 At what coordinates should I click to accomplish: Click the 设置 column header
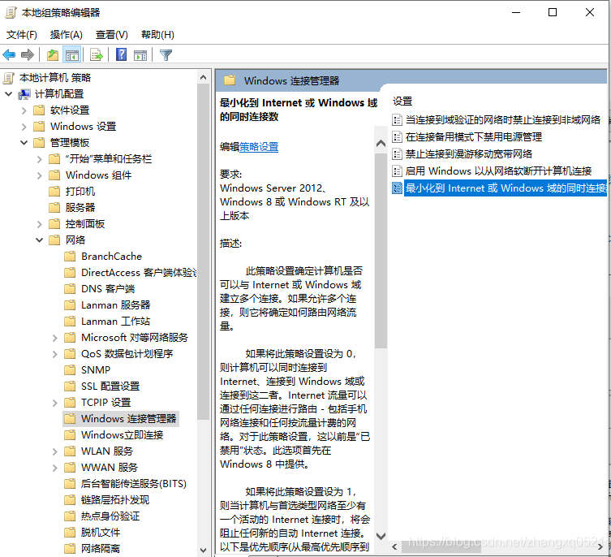(x=402, y=101)
